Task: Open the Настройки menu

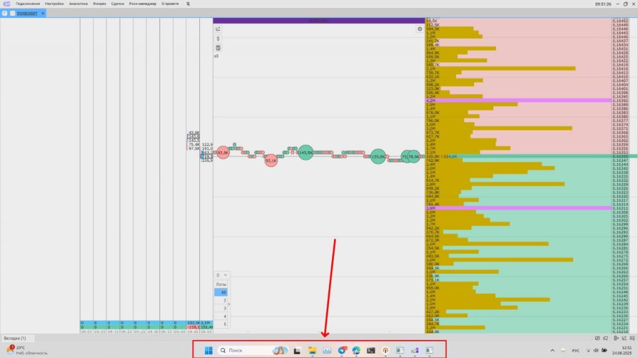Action: (54, 4)
